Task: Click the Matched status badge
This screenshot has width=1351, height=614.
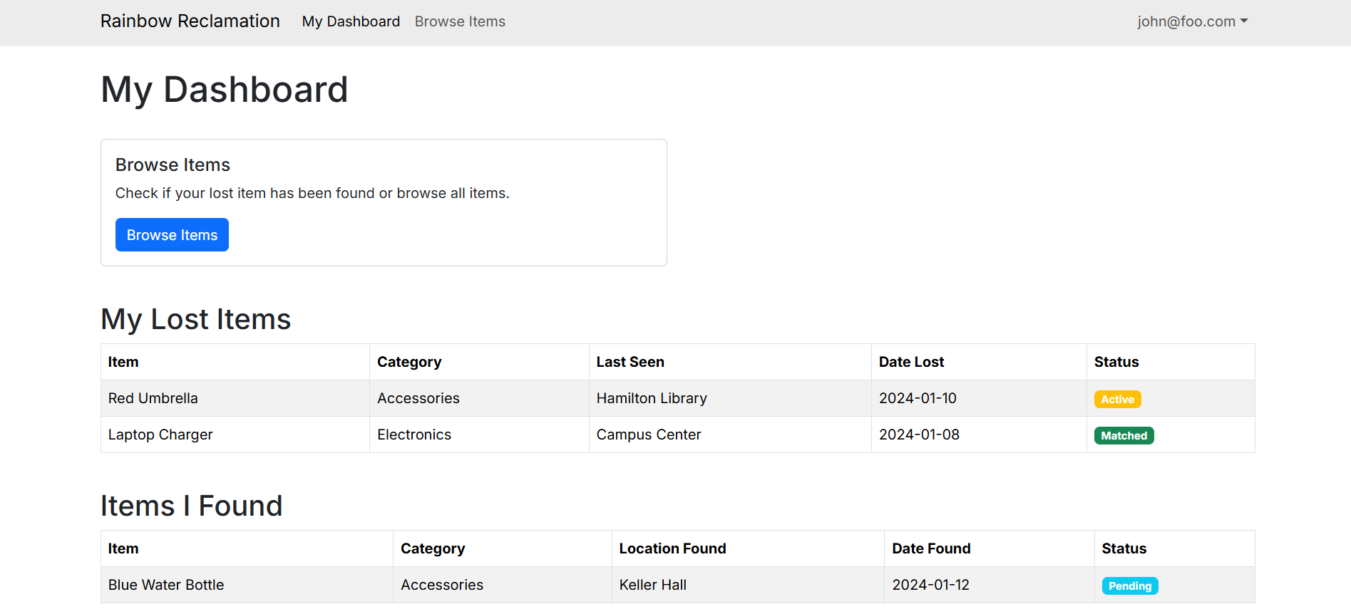Action: coord(1124,436)
